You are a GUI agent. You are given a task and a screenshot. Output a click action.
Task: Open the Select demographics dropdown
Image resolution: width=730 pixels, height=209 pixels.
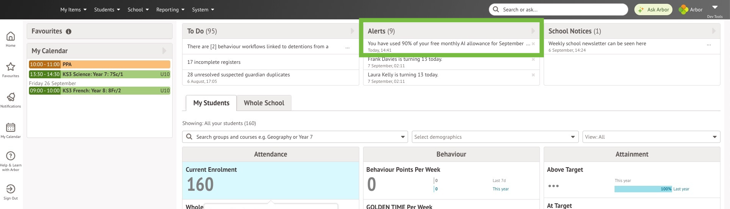point(495,137)
